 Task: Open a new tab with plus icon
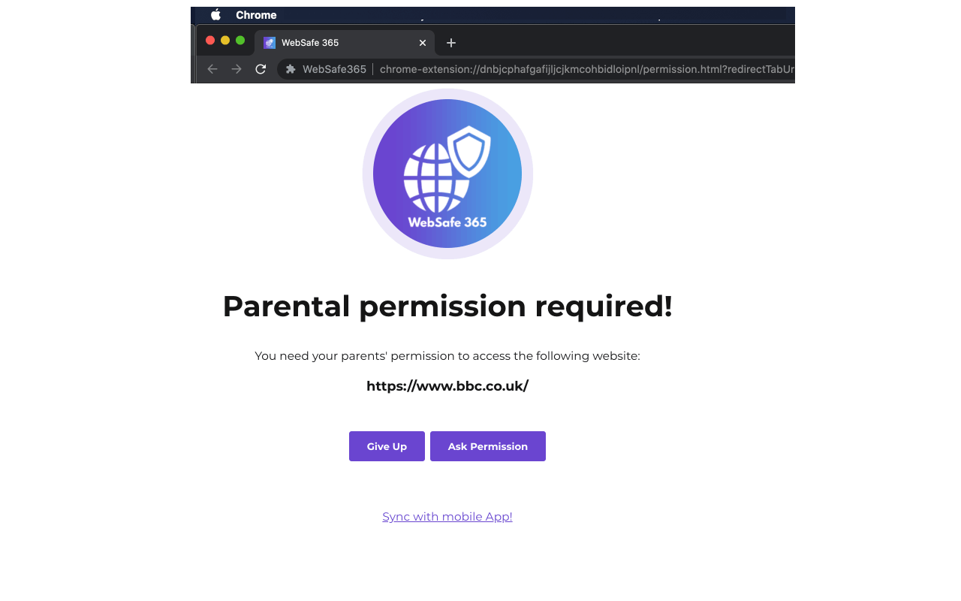[x=451, y=43]
